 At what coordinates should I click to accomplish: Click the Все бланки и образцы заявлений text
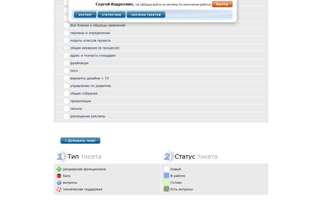point(97,25)
